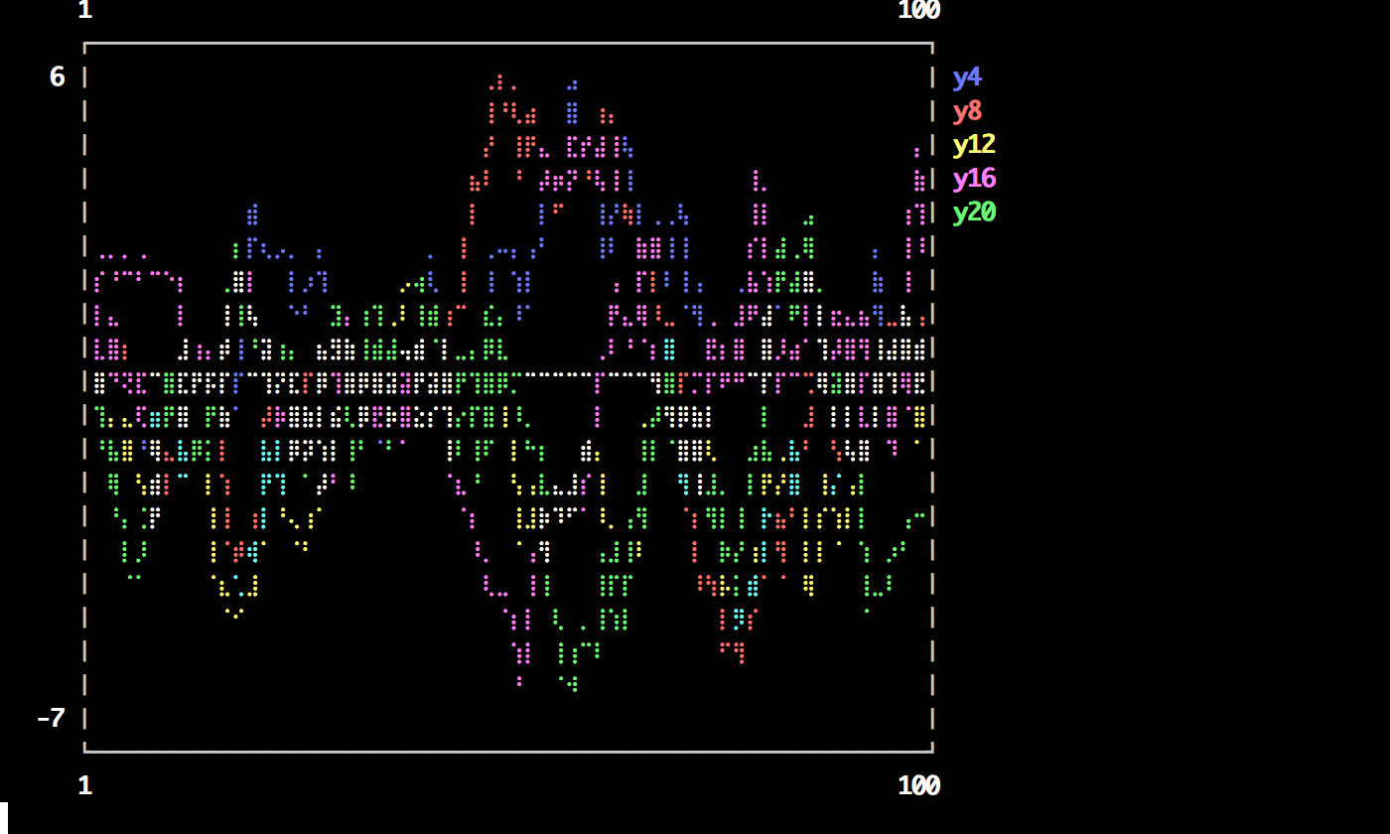Click the bottom-left x-axis label 1
The image size is (1390, 834).
[x=84, y=785]
